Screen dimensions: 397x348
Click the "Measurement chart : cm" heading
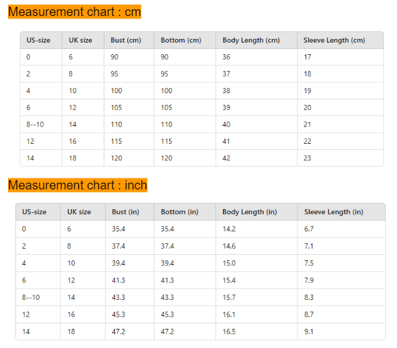pyautogui.click(x=75, y=12)
